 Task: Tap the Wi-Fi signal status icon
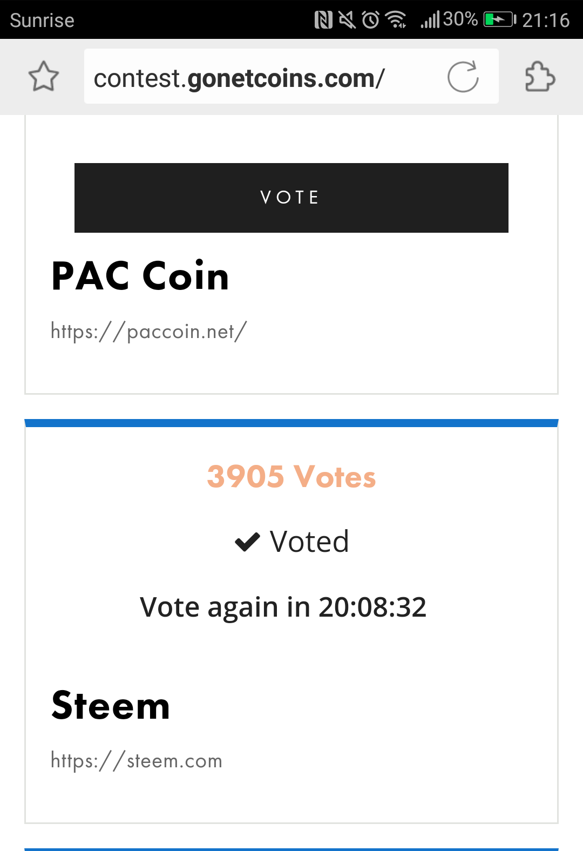(x=396, y=20)
